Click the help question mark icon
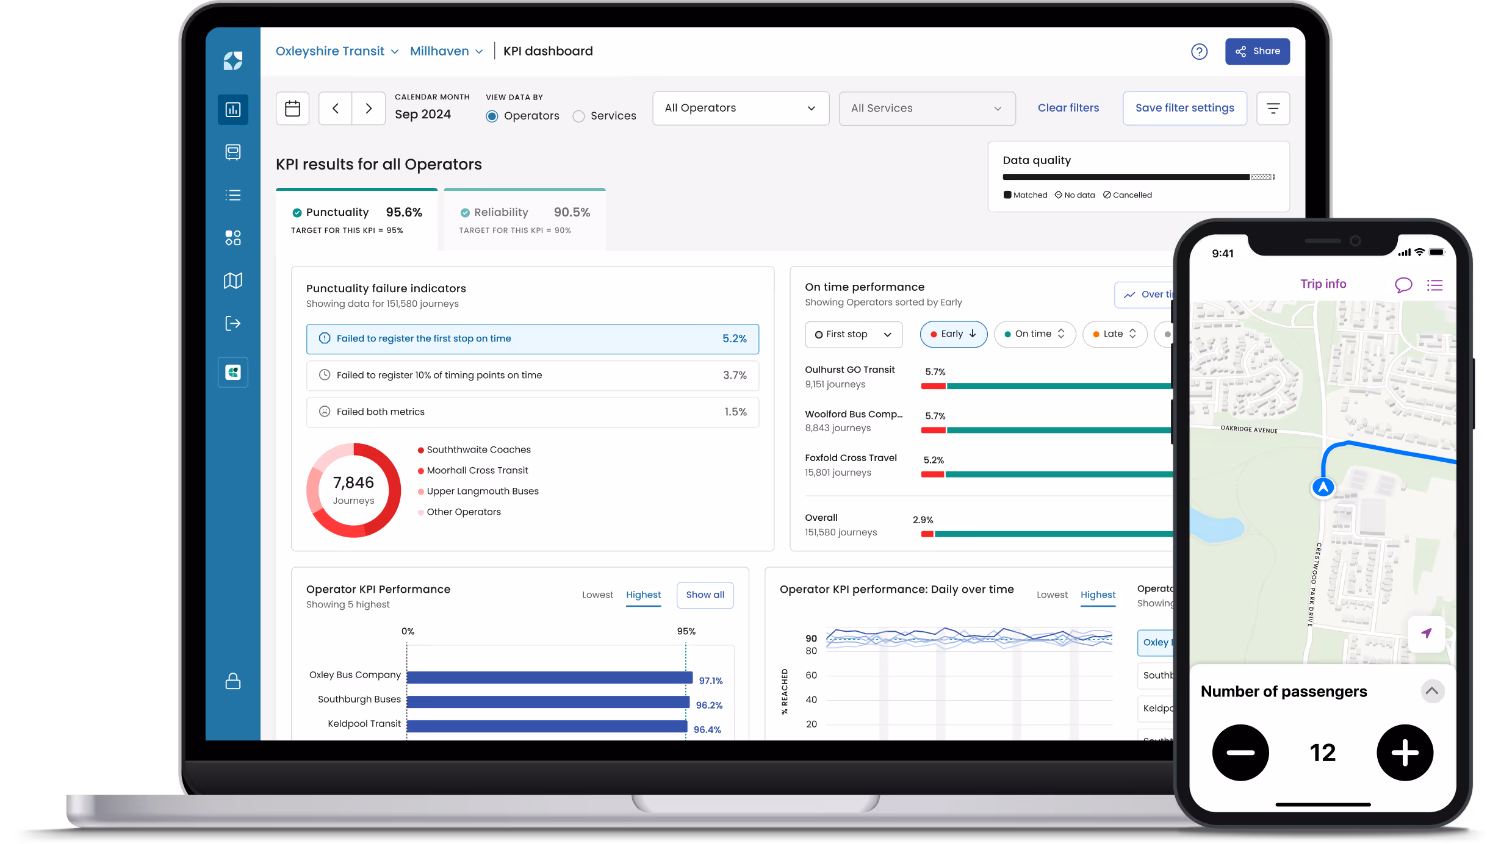1501x844 pixels. click(x=1199, y=51)
